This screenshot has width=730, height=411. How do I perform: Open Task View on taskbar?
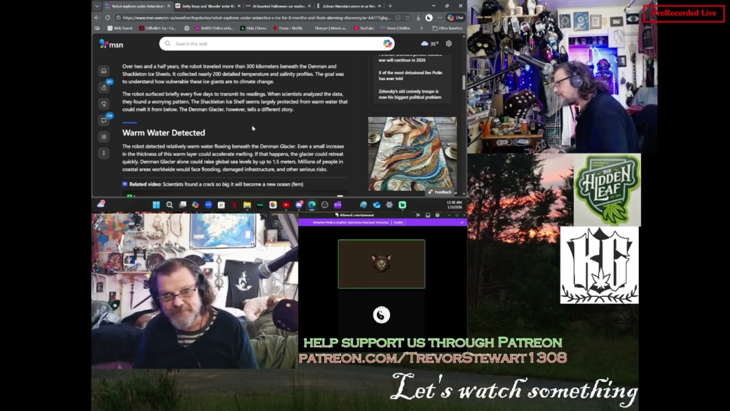(182, 205)
